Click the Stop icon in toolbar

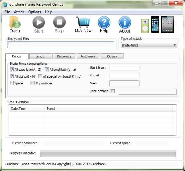59,22
